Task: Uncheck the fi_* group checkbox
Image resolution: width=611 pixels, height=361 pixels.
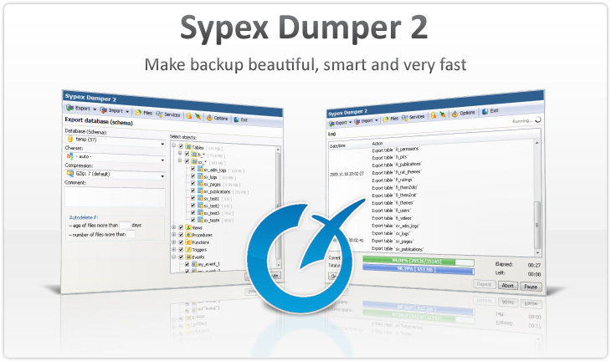Action: pos(187,154)
